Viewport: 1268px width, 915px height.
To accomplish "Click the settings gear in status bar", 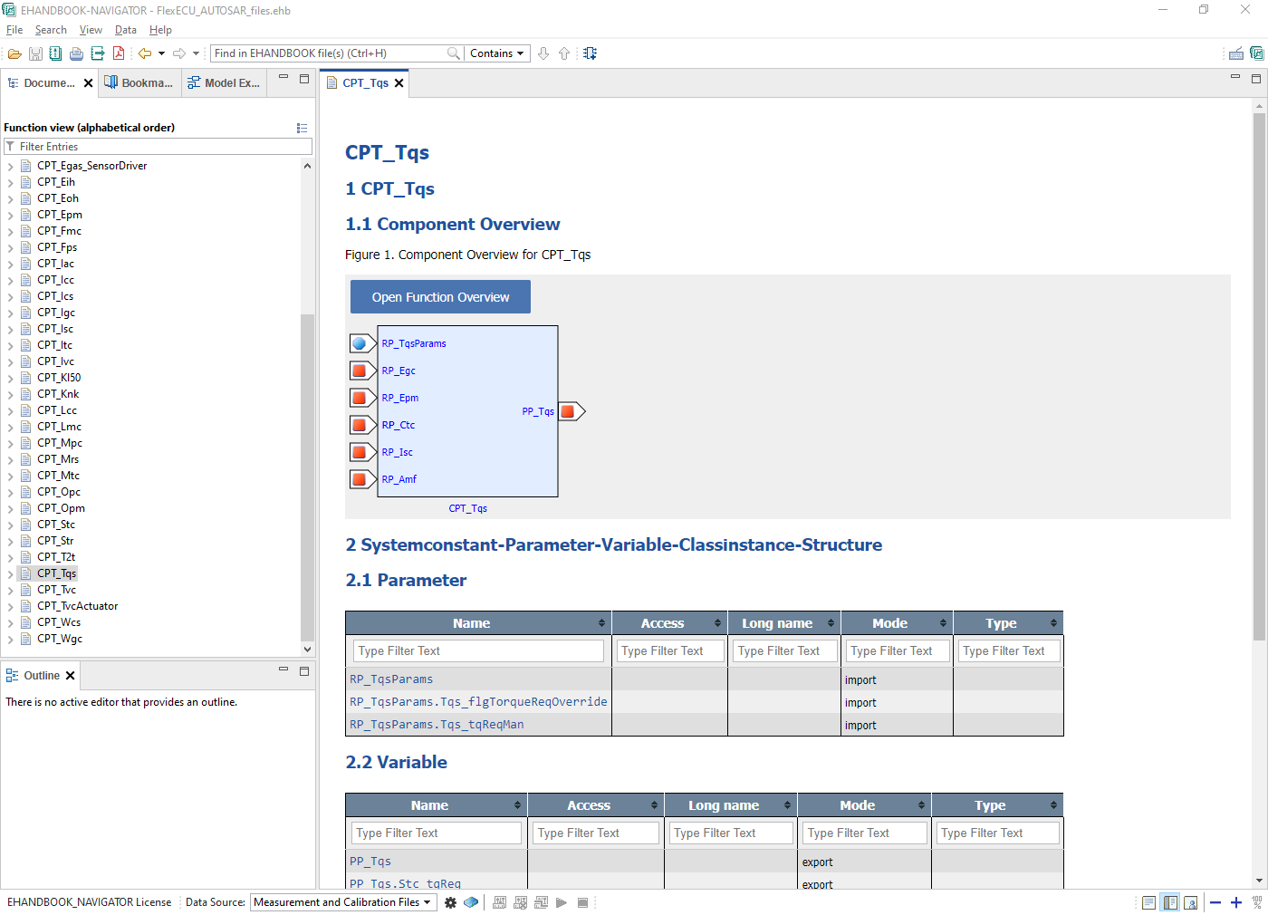I will pos(450,902).
